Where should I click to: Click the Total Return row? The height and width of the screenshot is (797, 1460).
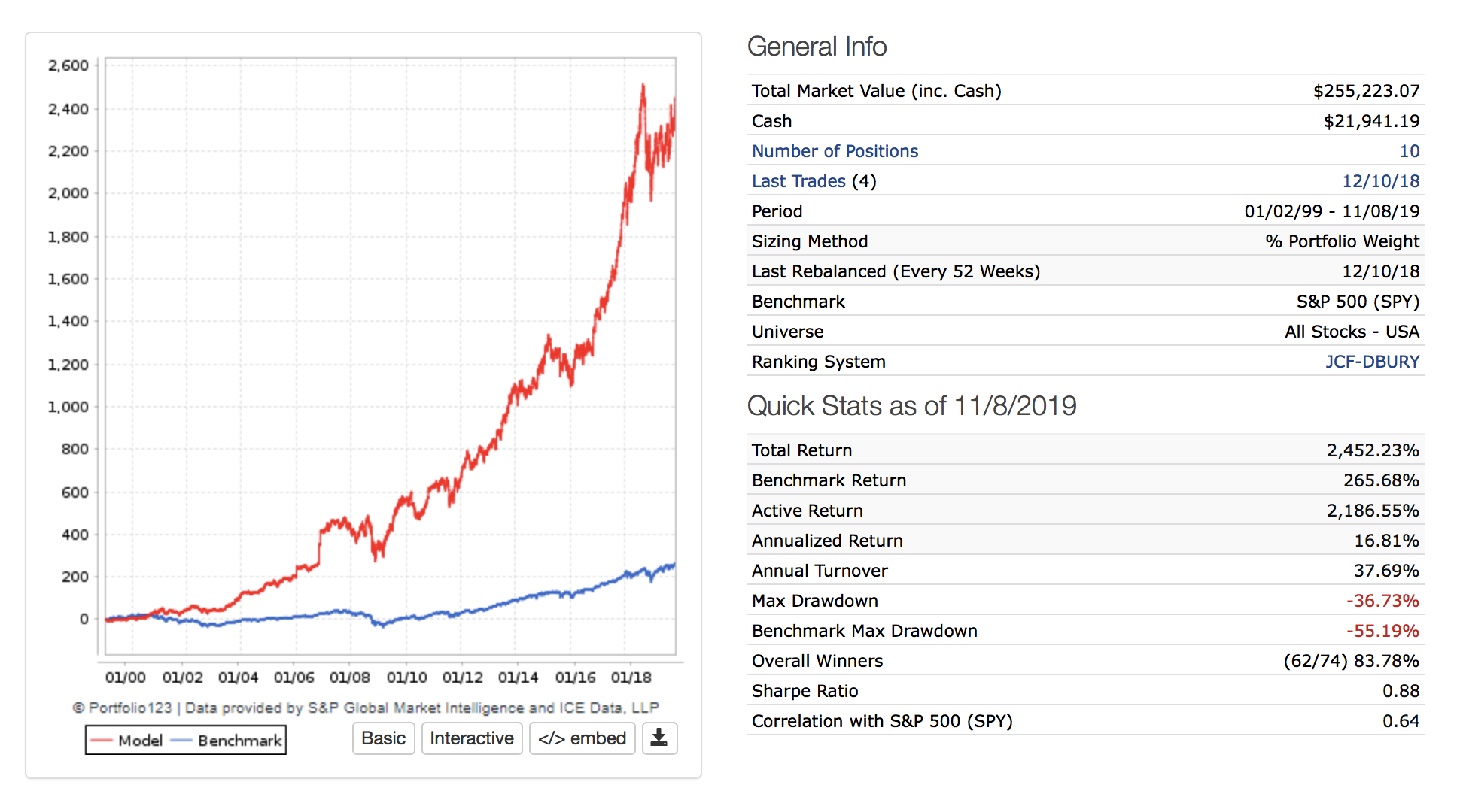click(x=801, y=450)
